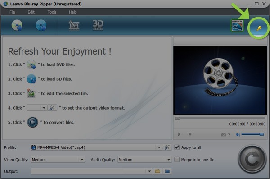Expand the Audio Quality dropdown
The height and width of the screenshot is (179, 270).
pyautogui.click(x=169, y=160)
